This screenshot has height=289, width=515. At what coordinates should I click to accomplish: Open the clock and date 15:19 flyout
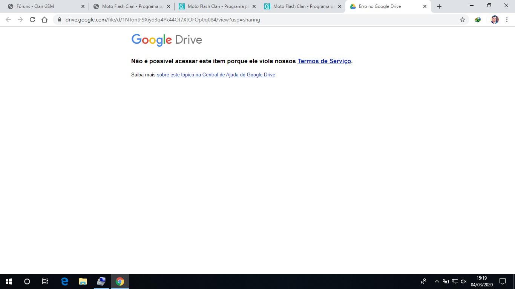click(x=482, y=281)
